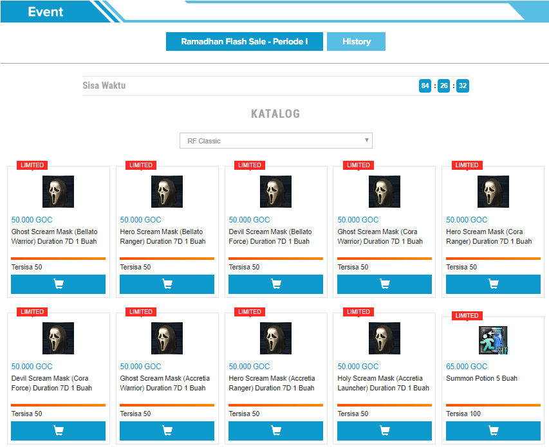Click the Sisa Waktu label
The image size is (549, 447).
pyautogui.click(x=104, y=86)
